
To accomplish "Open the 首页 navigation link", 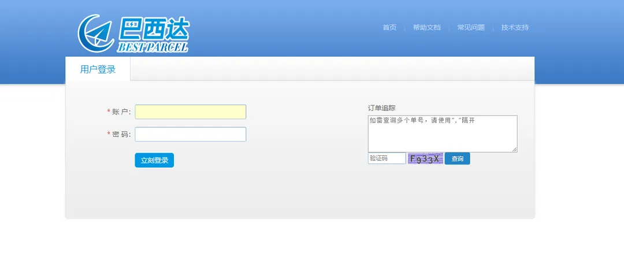I will point(389,28).
